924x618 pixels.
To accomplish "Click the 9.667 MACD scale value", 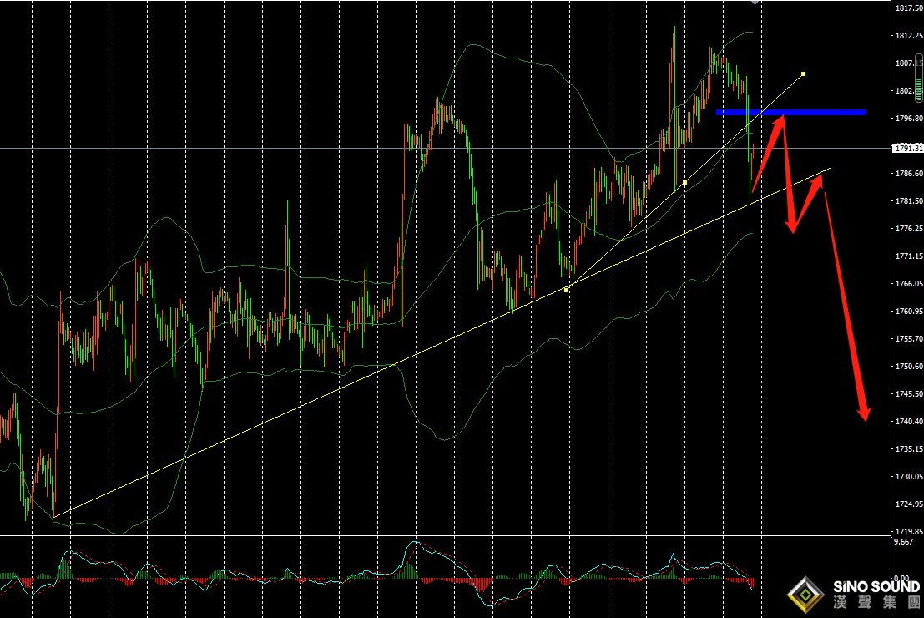I will coord(903,542).
